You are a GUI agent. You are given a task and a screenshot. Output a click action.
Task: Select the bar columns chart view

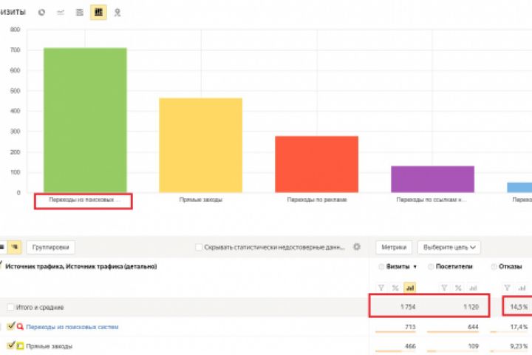[98, 13]
